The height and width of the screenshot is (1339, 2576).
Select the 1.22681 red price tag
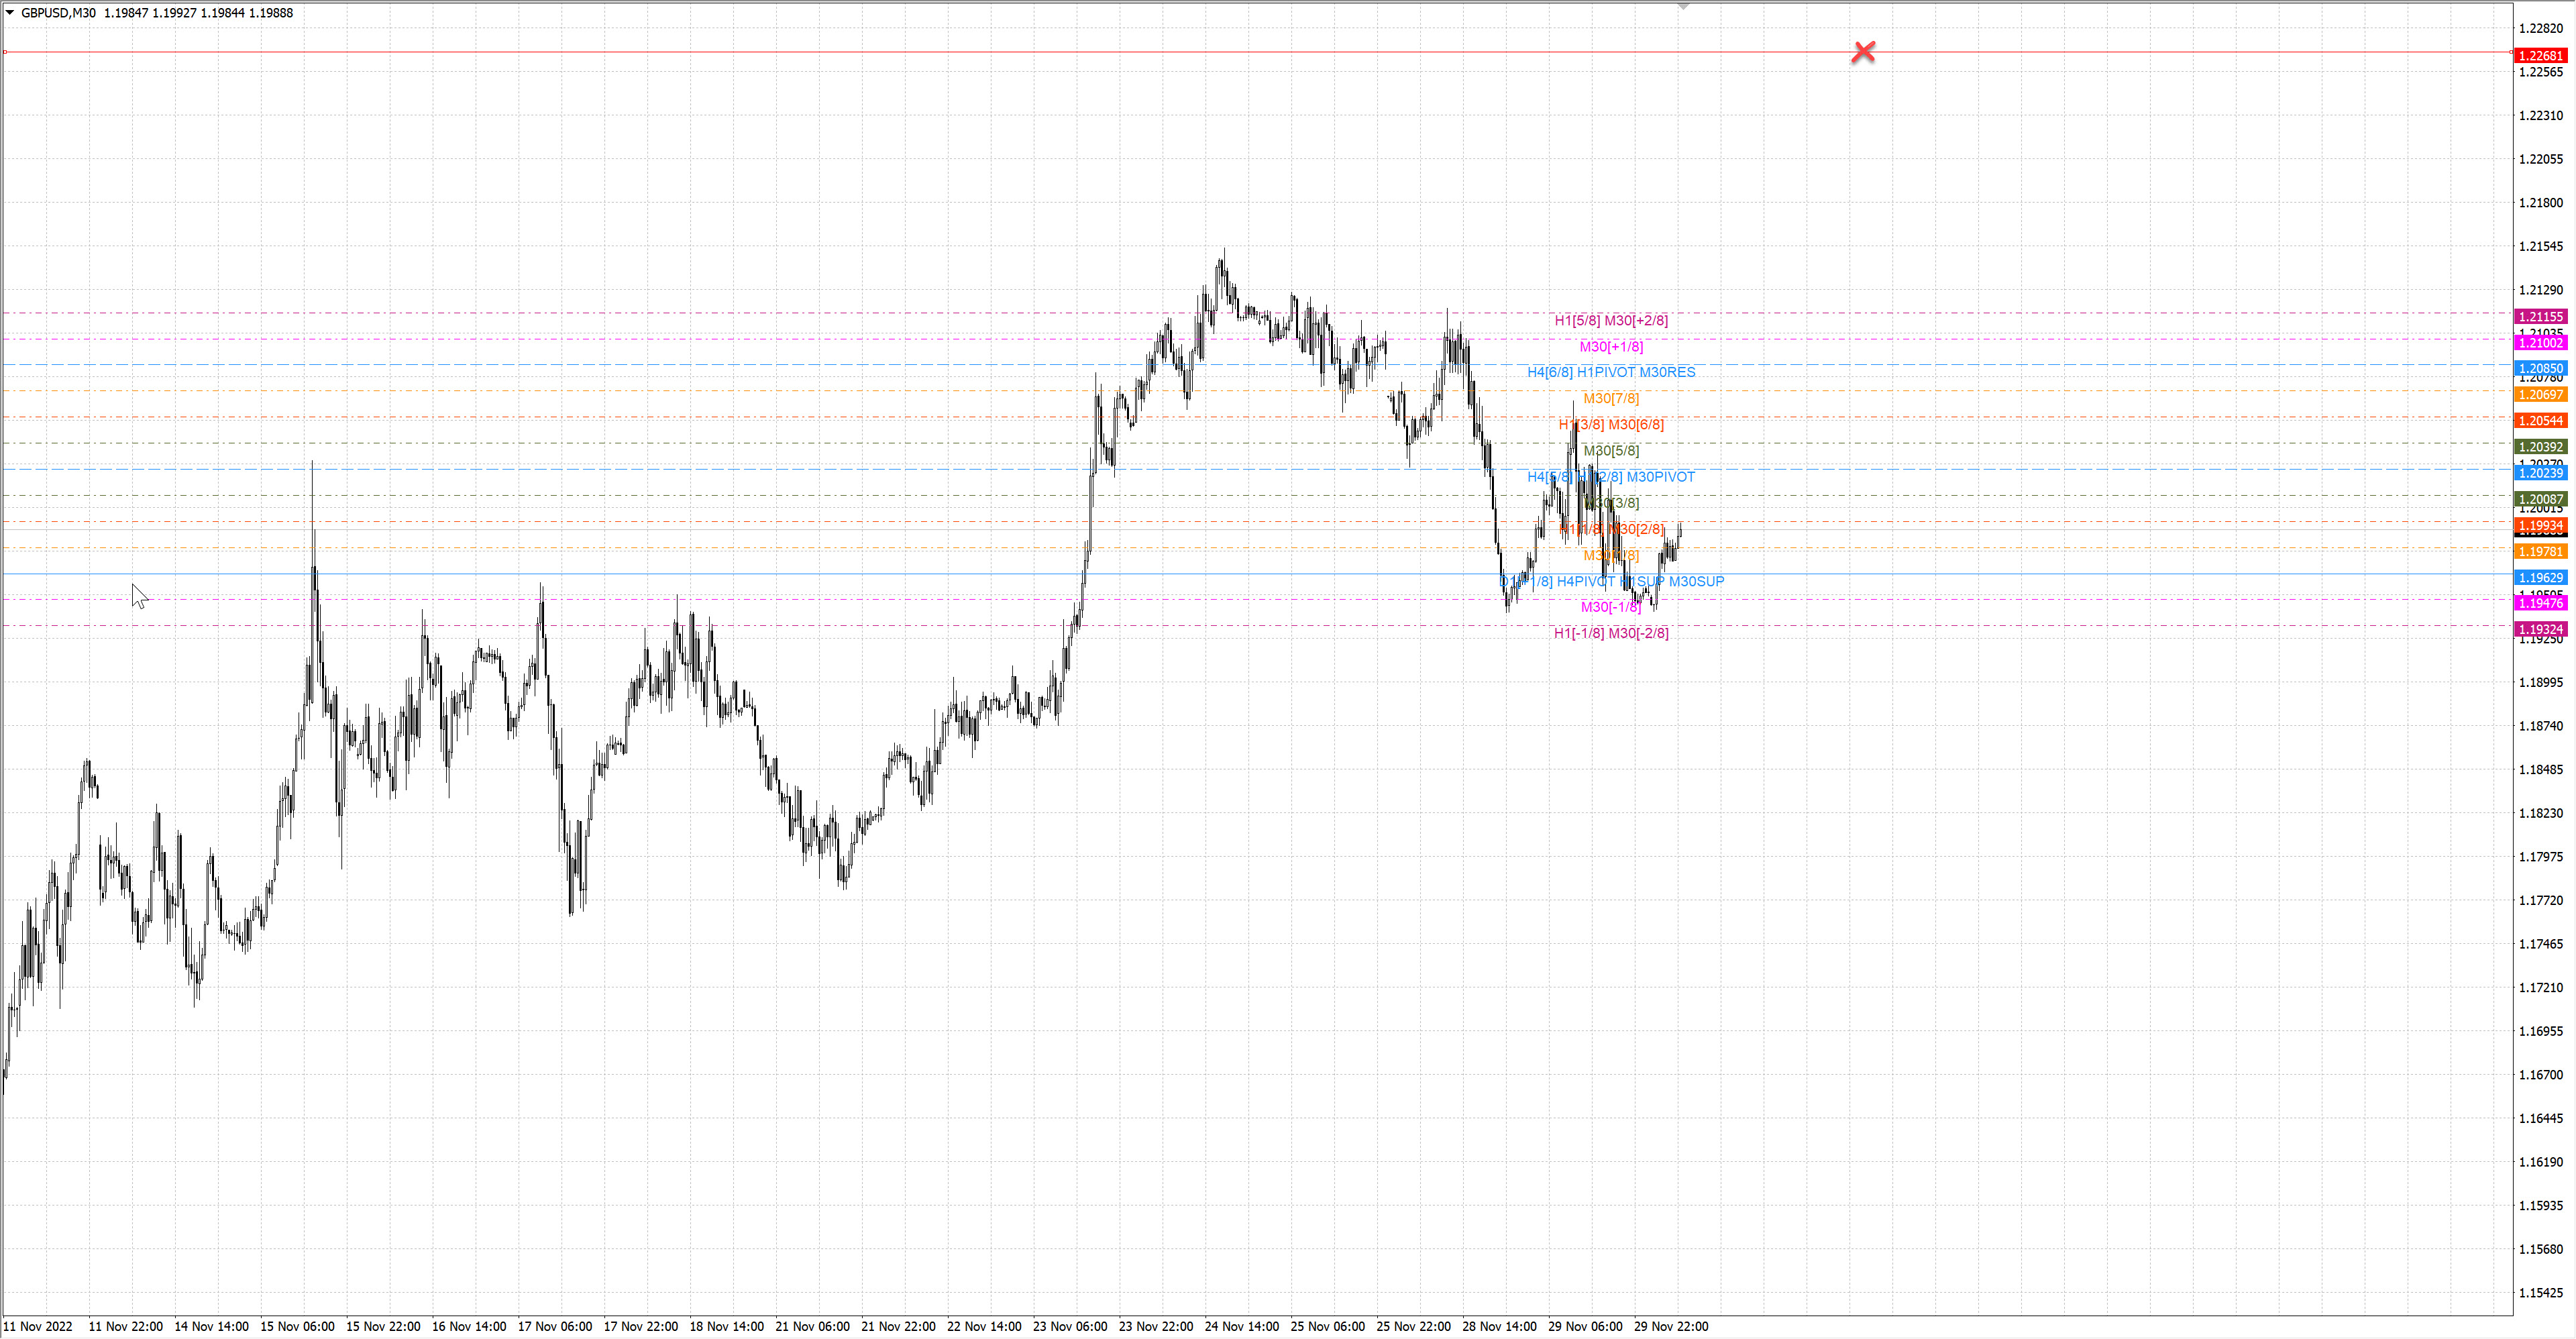tap(2540, 56)
